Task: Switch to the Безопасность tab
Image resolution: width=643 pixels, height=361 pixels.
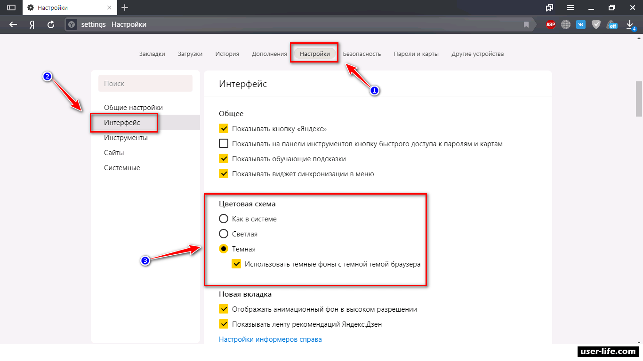Action: (362, 54)
